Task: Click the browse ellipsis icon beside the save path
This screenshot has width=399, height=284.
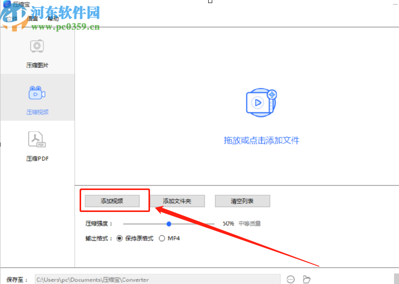Action: 291,279
